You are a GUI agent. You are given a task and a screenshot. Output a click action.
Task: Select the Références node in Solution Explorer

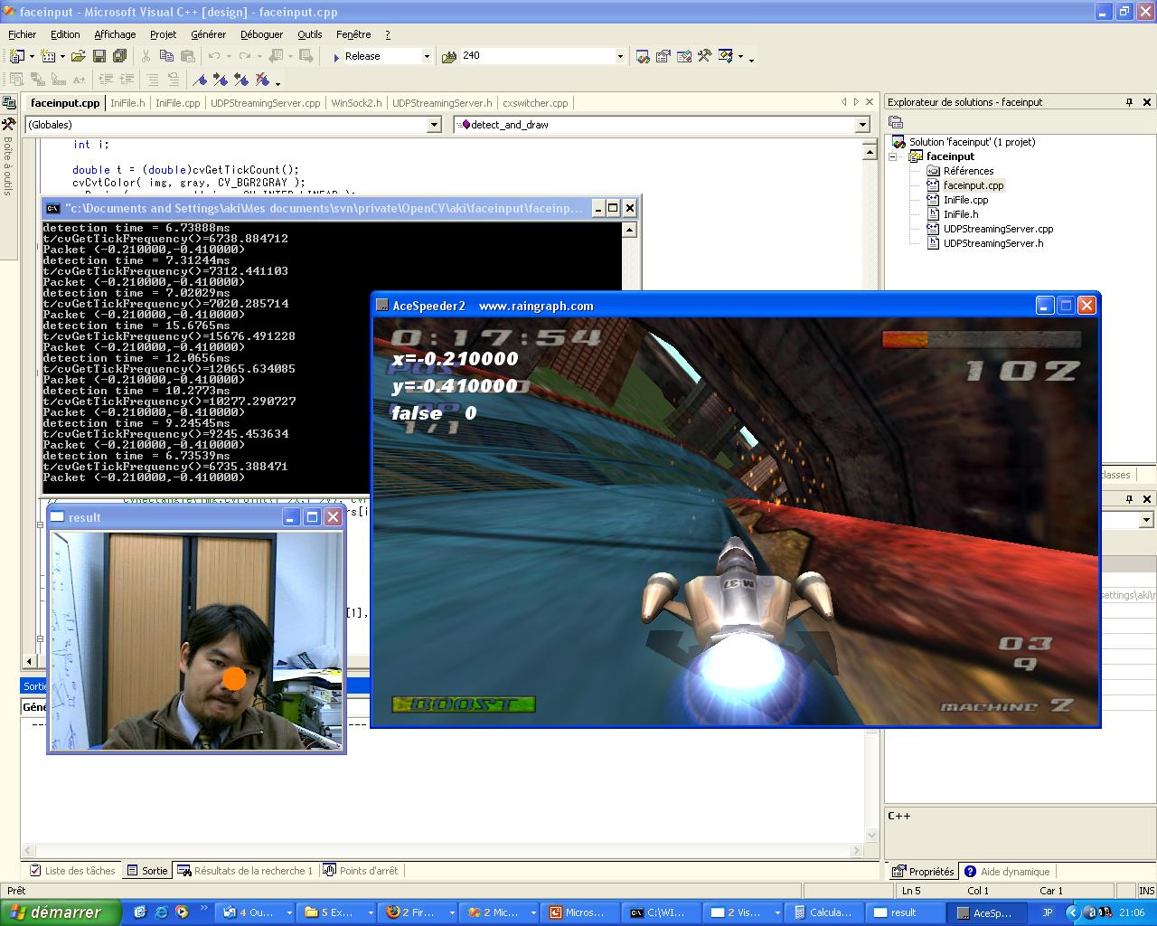(x=968, y=171)
